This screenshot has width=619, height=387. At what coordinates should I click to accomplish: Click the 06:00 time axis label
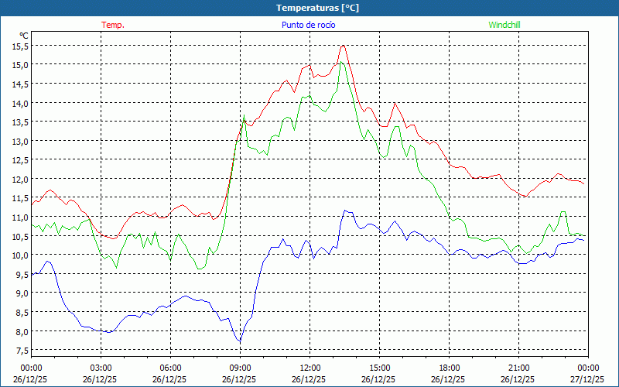point(171,368)
